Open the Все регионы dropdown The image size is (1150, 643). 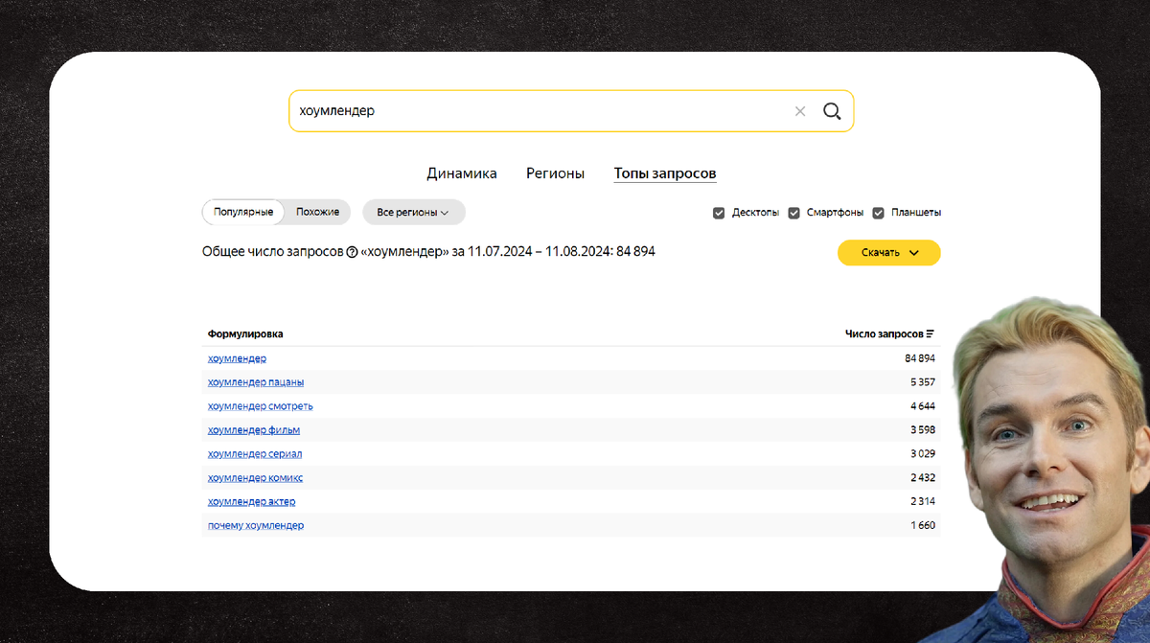point(413,212)
